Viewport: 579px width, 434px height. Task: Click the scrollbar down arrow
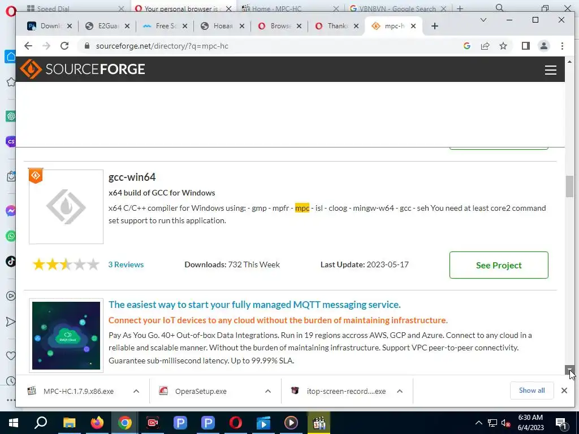point(569,370)
